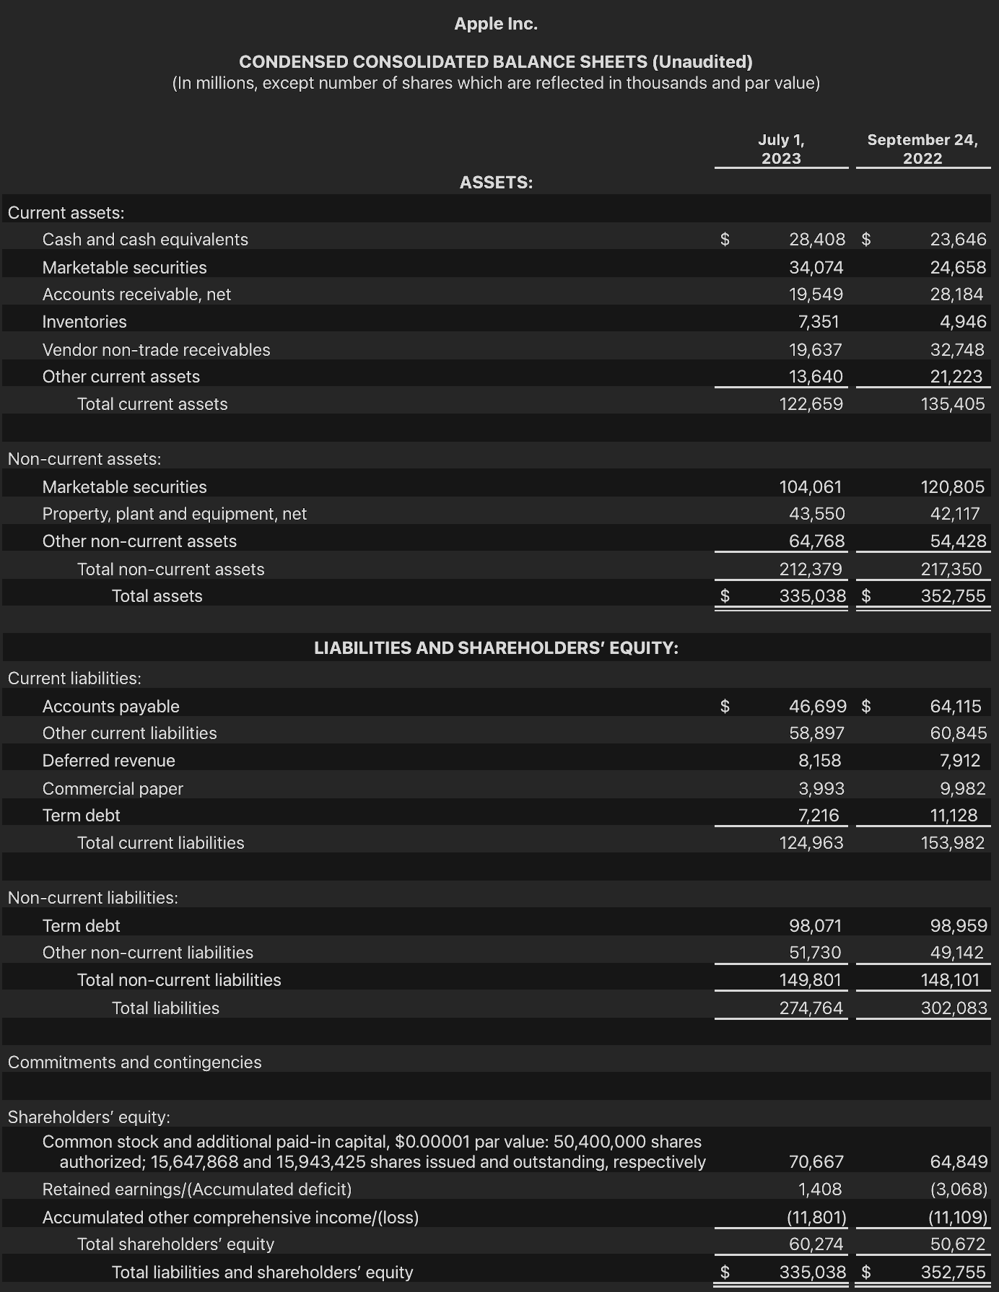
Task: Select the 104,061 marketable securities value
Action: [811, 487]
